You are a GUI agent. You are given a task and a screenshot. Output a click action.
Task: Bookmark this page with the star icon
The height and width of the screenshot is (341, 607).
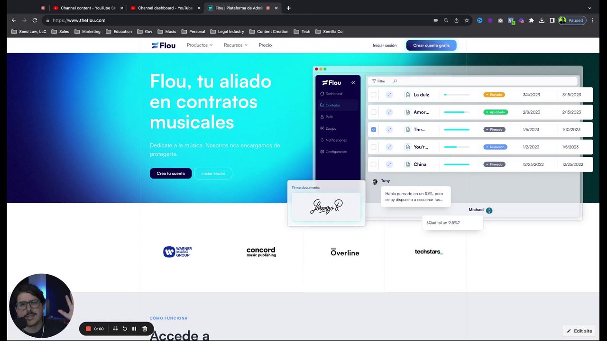(467, 20)
